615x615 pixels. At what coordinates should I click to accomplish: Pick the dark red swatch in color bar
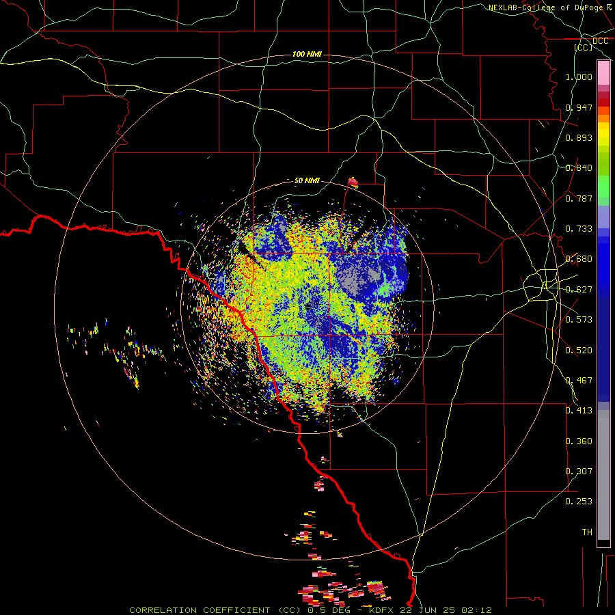[x=603, y=102]
